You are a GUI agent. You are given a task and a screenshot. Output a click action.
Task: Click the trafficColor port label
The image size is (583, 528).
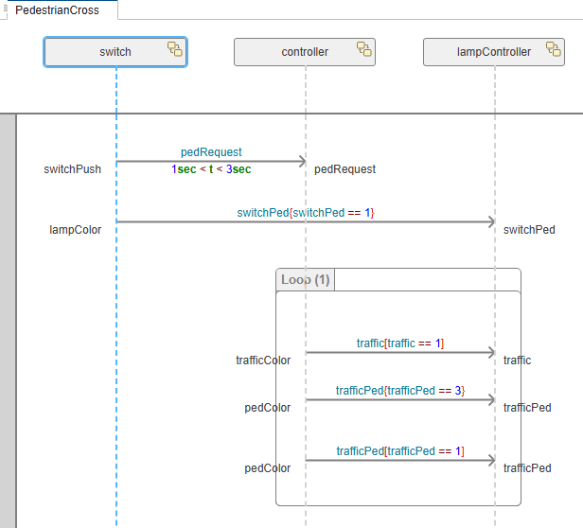[x=263, y=361]
